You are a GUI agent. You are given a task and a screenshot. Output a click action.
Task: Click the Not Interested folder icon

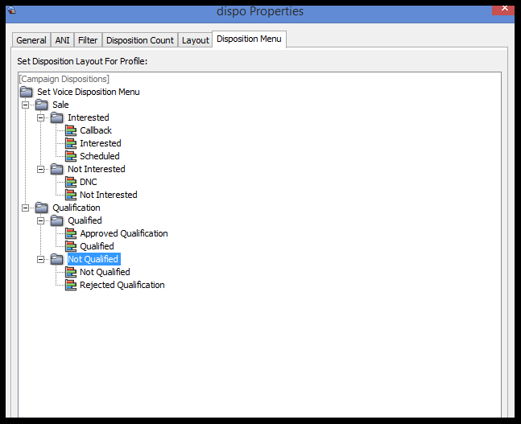click(x=57, y=169)
